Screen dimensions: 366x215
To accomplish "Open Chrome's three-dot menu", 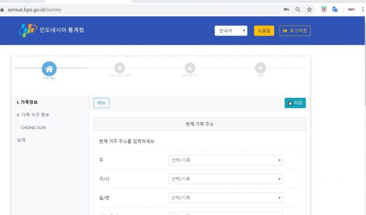I will coord(362,10).
